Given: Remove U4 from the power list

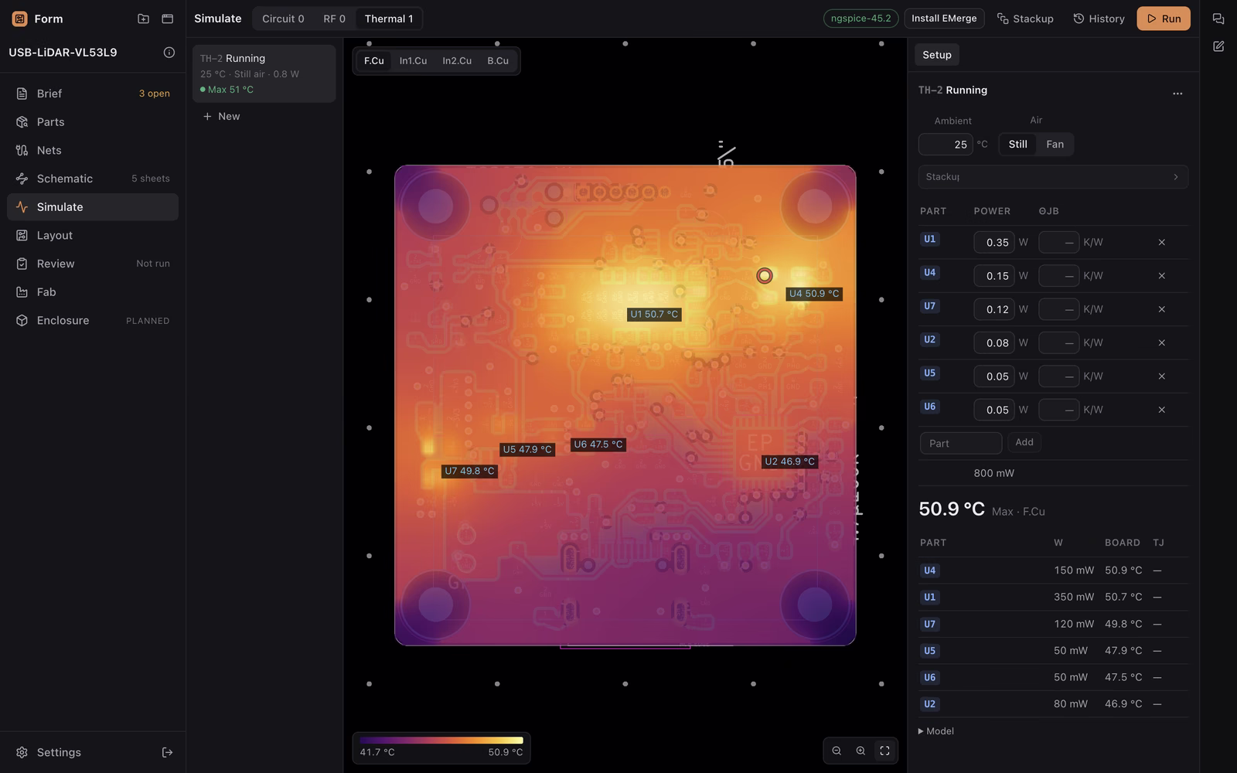Looking at the screenshot, I should pyautogui.click(x=1161, y=275).
